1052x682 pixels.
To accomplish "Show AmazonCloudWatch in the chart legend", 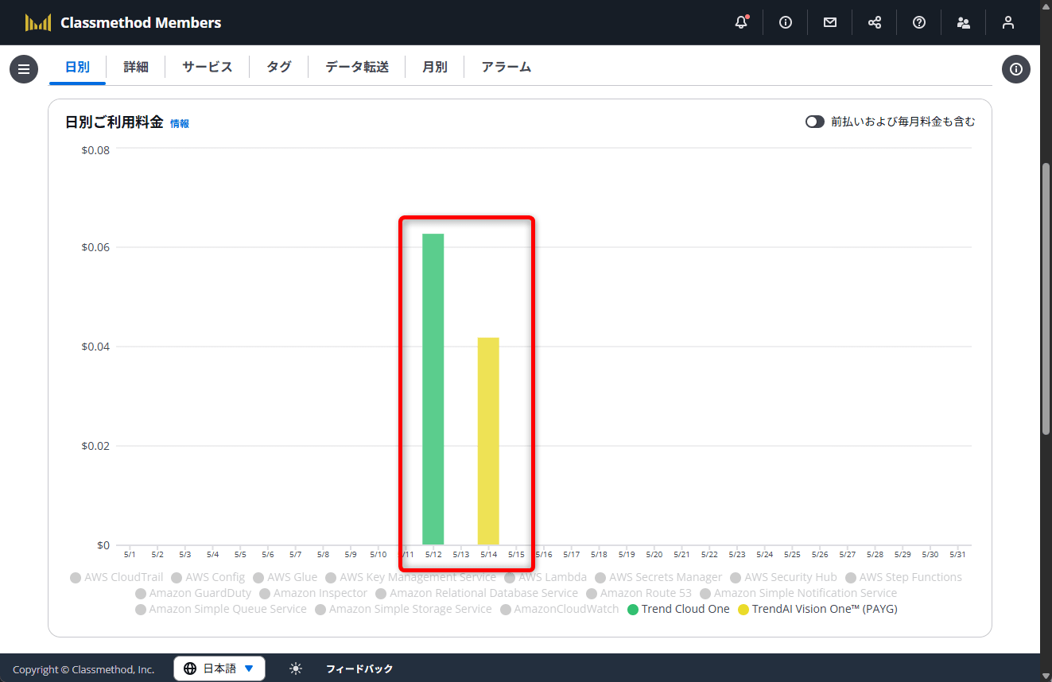I will [x=560, y=610].
